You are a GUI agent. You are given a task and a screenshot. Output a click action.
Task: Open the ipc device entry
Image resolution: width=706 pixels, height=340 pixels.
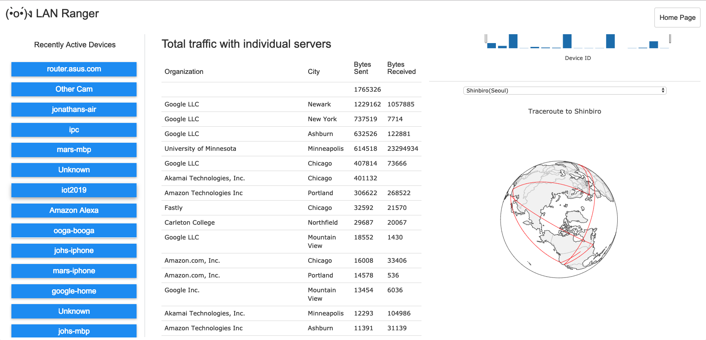[74, 130]
